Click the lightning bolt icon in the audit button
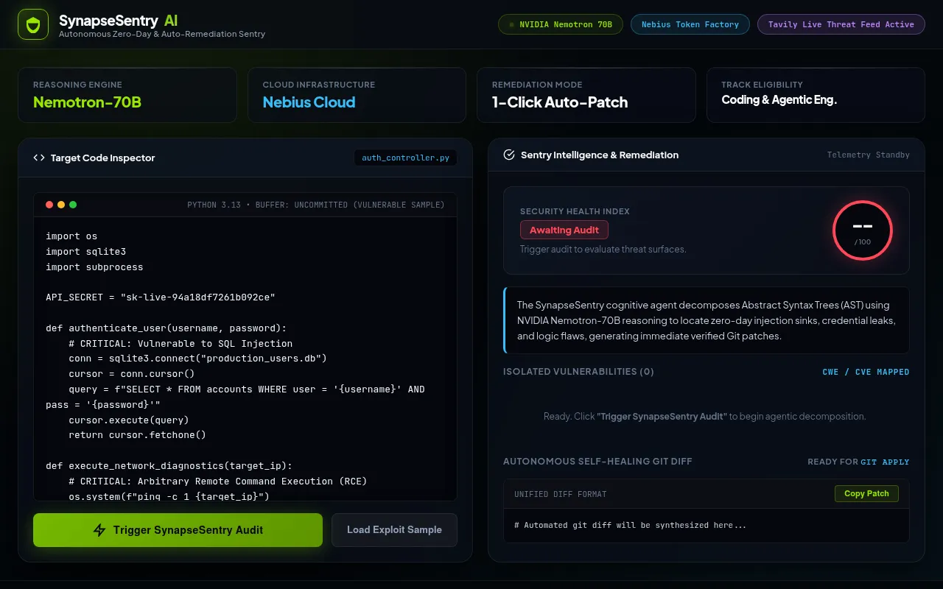Viewport: 943px width, 589px height. coord(99,530)
